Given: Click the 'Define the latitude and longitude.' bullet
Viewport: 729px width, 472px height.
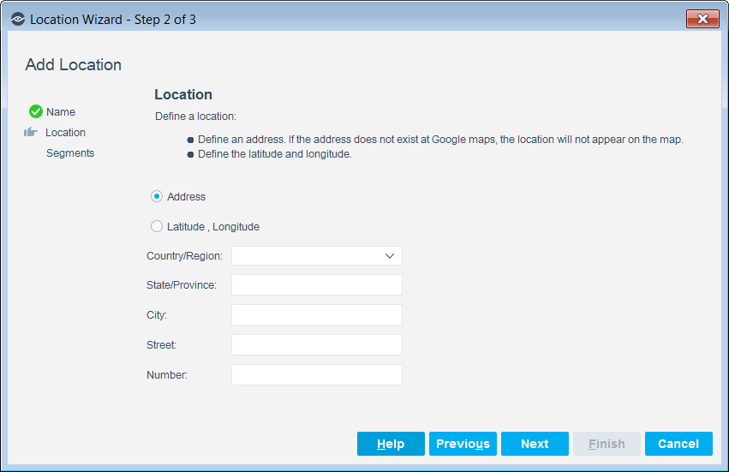Looking at the screenshot, I should point(275,154).
